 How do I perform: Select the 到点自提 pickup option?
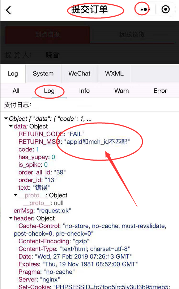coord(47,34)
